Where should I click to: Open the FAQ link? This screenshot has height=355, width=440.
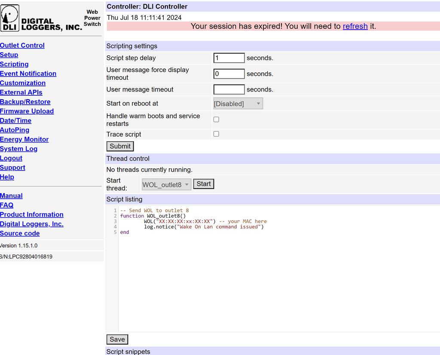(x=7, y=205)
